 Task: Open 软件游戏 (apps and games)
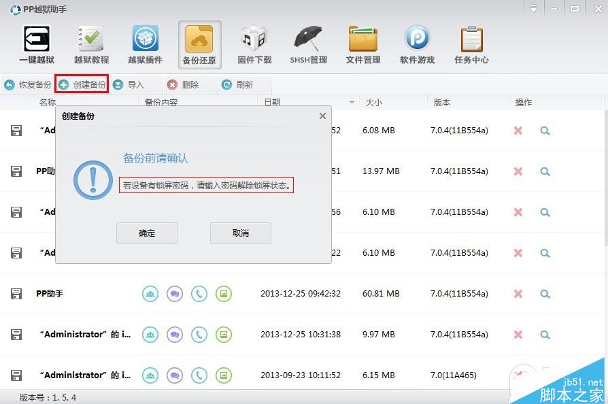(417, 43)
